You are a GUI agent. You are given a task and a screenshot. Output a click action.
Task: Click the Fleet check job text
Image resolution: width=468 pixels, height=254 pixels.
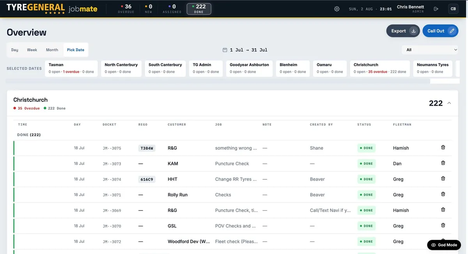pyautogui.click(x=236, y=242)
